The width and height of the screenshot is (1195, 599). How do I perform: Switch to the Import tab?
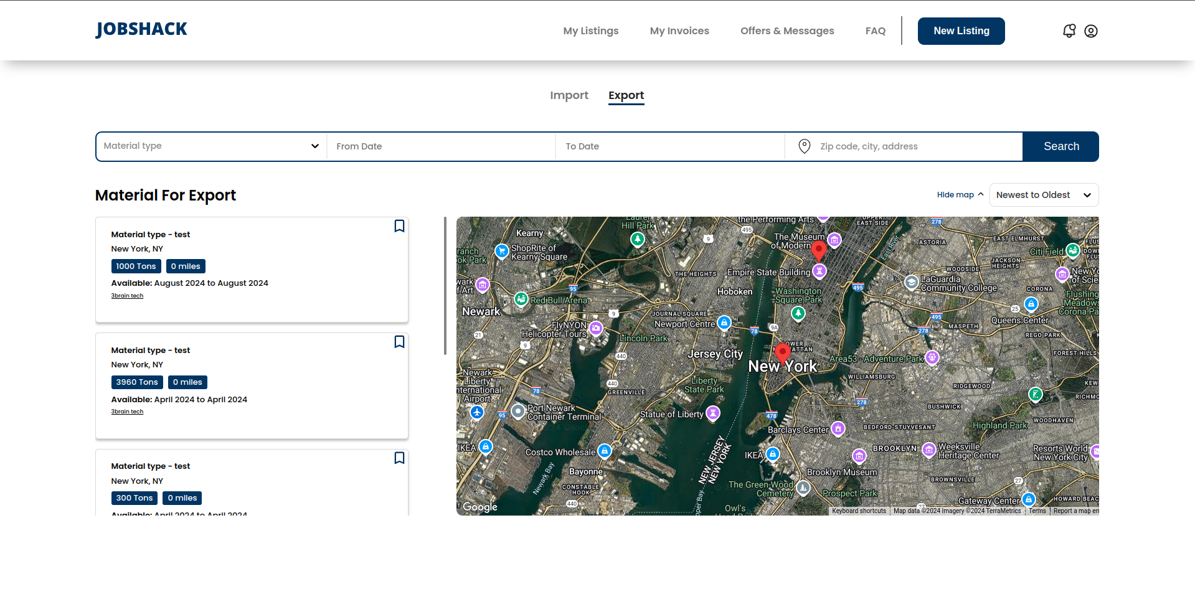tap(569, 95)
